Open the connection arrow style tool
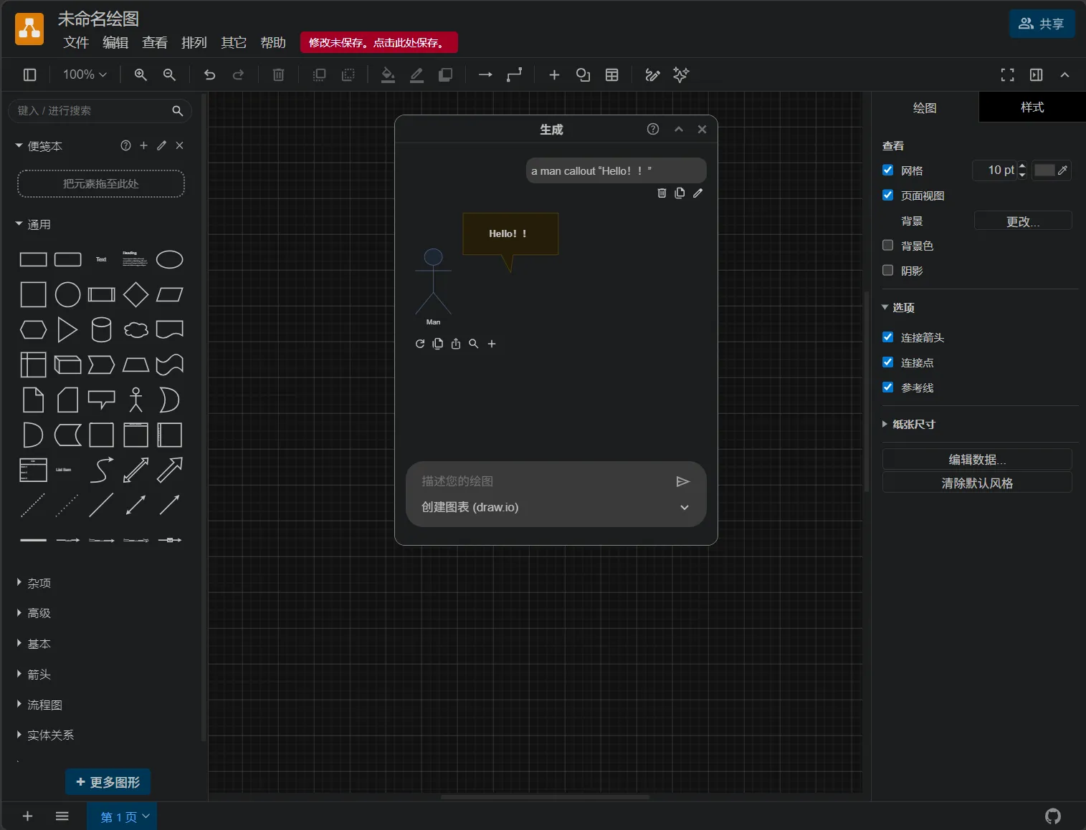The image size is (1086, 830). pyautogui.click(x=485, y=74)
